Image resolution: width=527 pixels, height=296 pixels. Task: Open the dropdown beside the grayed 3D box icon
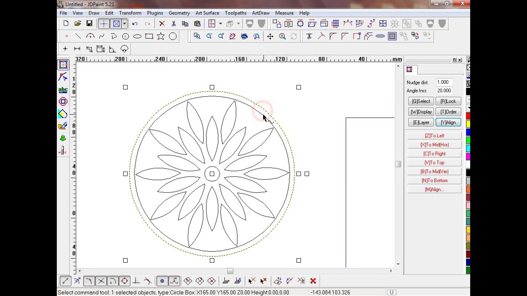[238, 24]
